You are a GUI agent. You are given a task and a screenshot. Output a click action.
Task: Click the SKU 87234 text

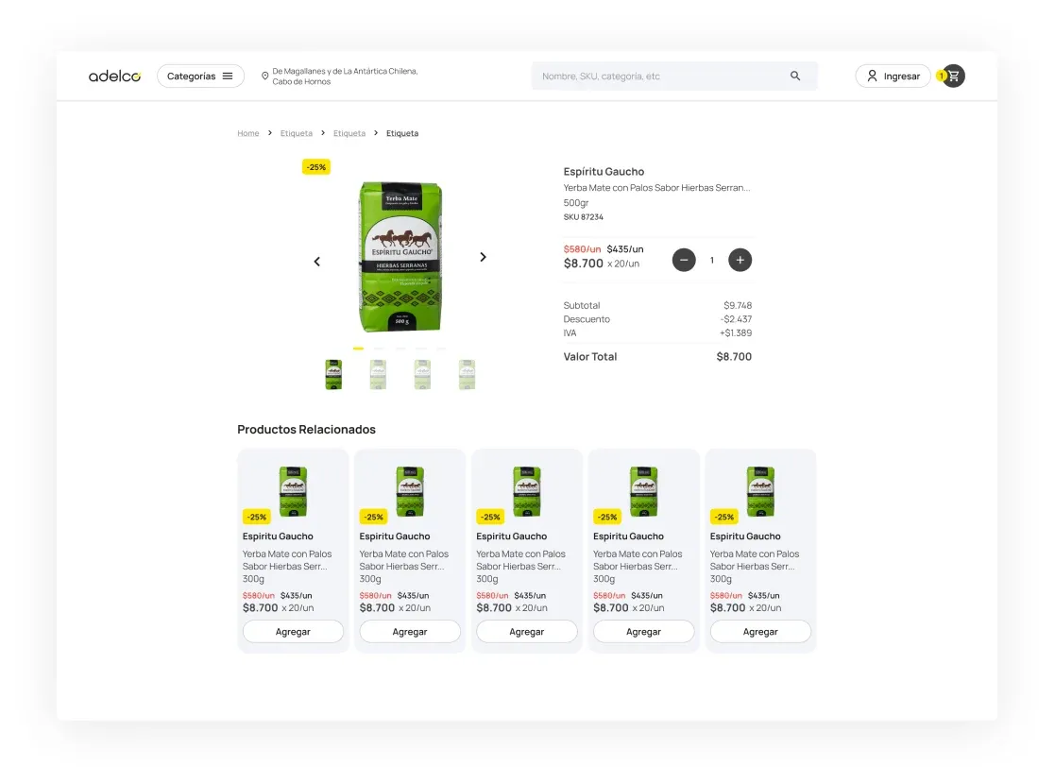click(x=584, y=217)
